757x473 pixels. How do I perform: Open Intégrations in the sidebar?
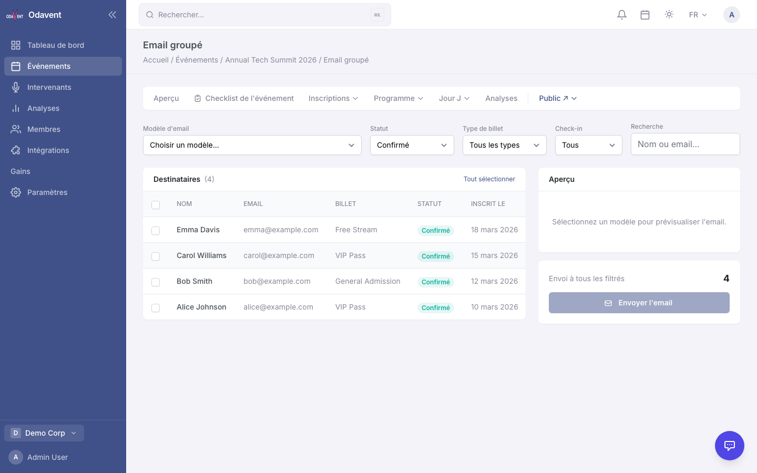tap(63, 150)
